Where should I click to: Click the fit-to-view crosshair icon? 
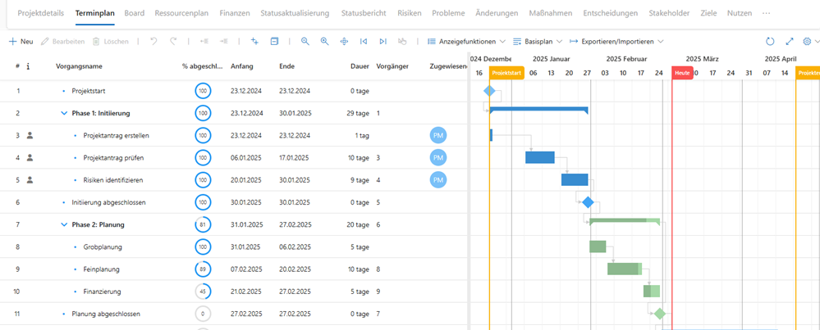[344, 41]
